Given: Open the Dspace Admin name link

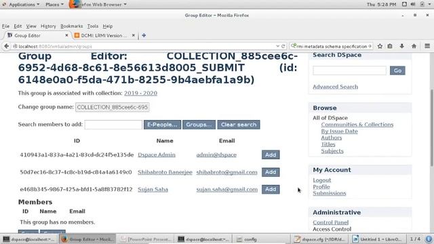Looking at the screenshot, I should coord(157,155).
